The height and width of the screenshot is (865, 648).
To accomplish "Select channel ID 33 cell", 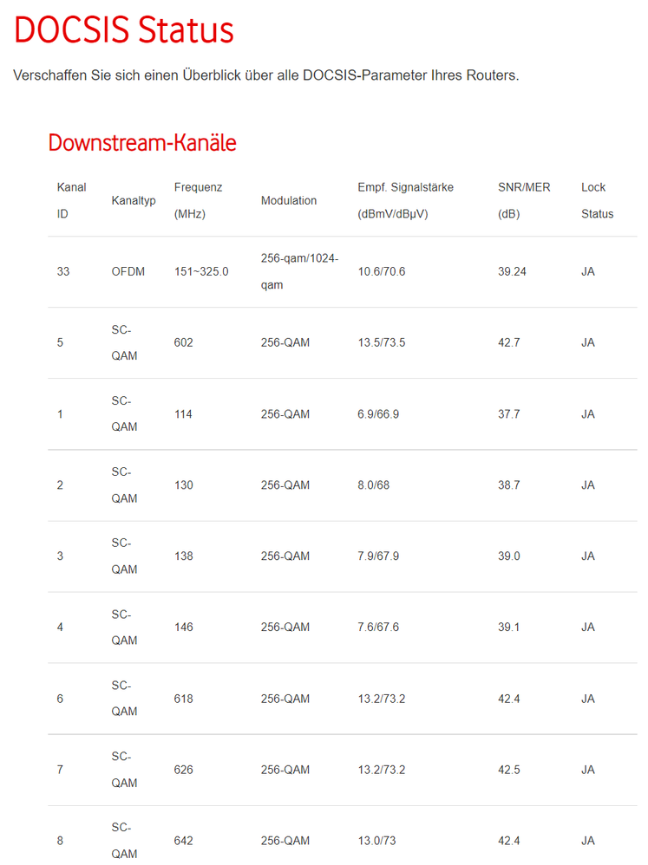I will [x=63, y=271].
